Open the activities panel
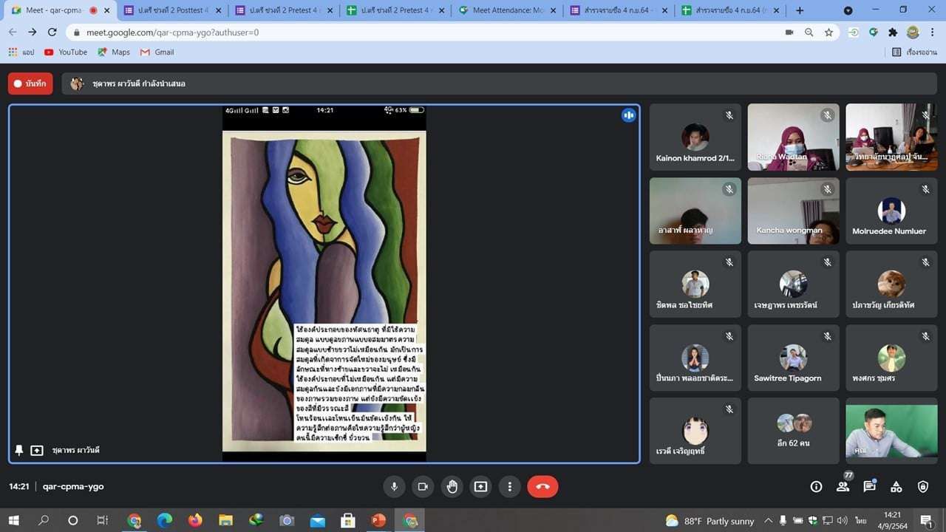This screenshot has height=532, width=946. [896, 486]
